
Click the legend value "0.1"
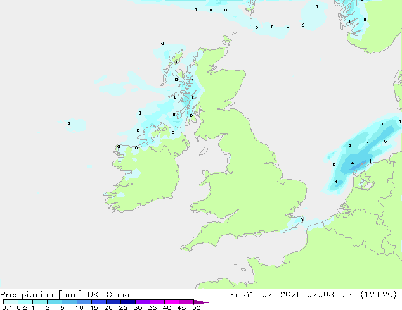[7, 307]
